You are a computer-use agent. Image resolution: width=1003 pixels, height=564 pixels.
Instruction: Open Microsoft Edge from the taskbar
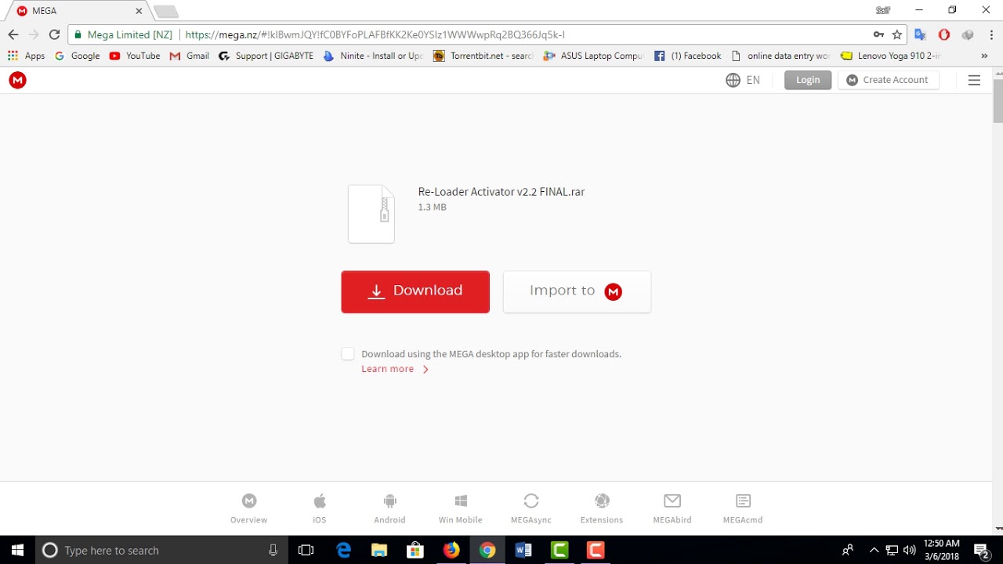click(343, 550)
